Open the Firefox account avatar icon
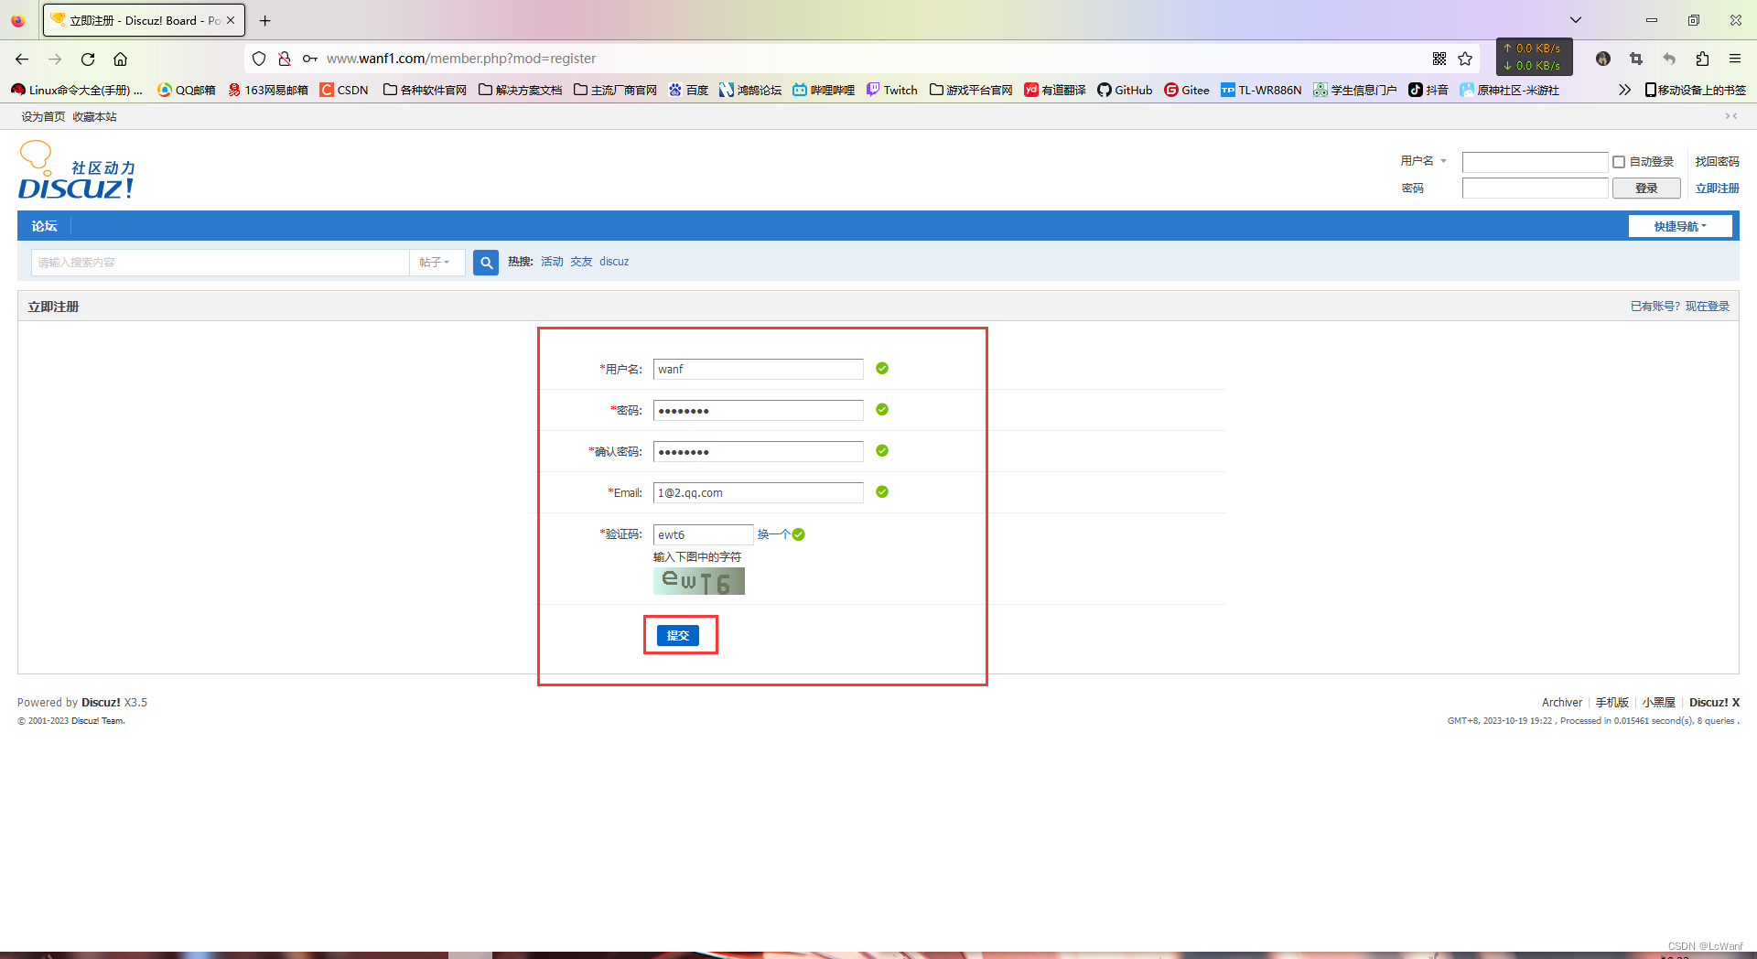Image resolution: width=1757 pixels, height=959 pixels. pyautogui.click(x=1603, y=59)
